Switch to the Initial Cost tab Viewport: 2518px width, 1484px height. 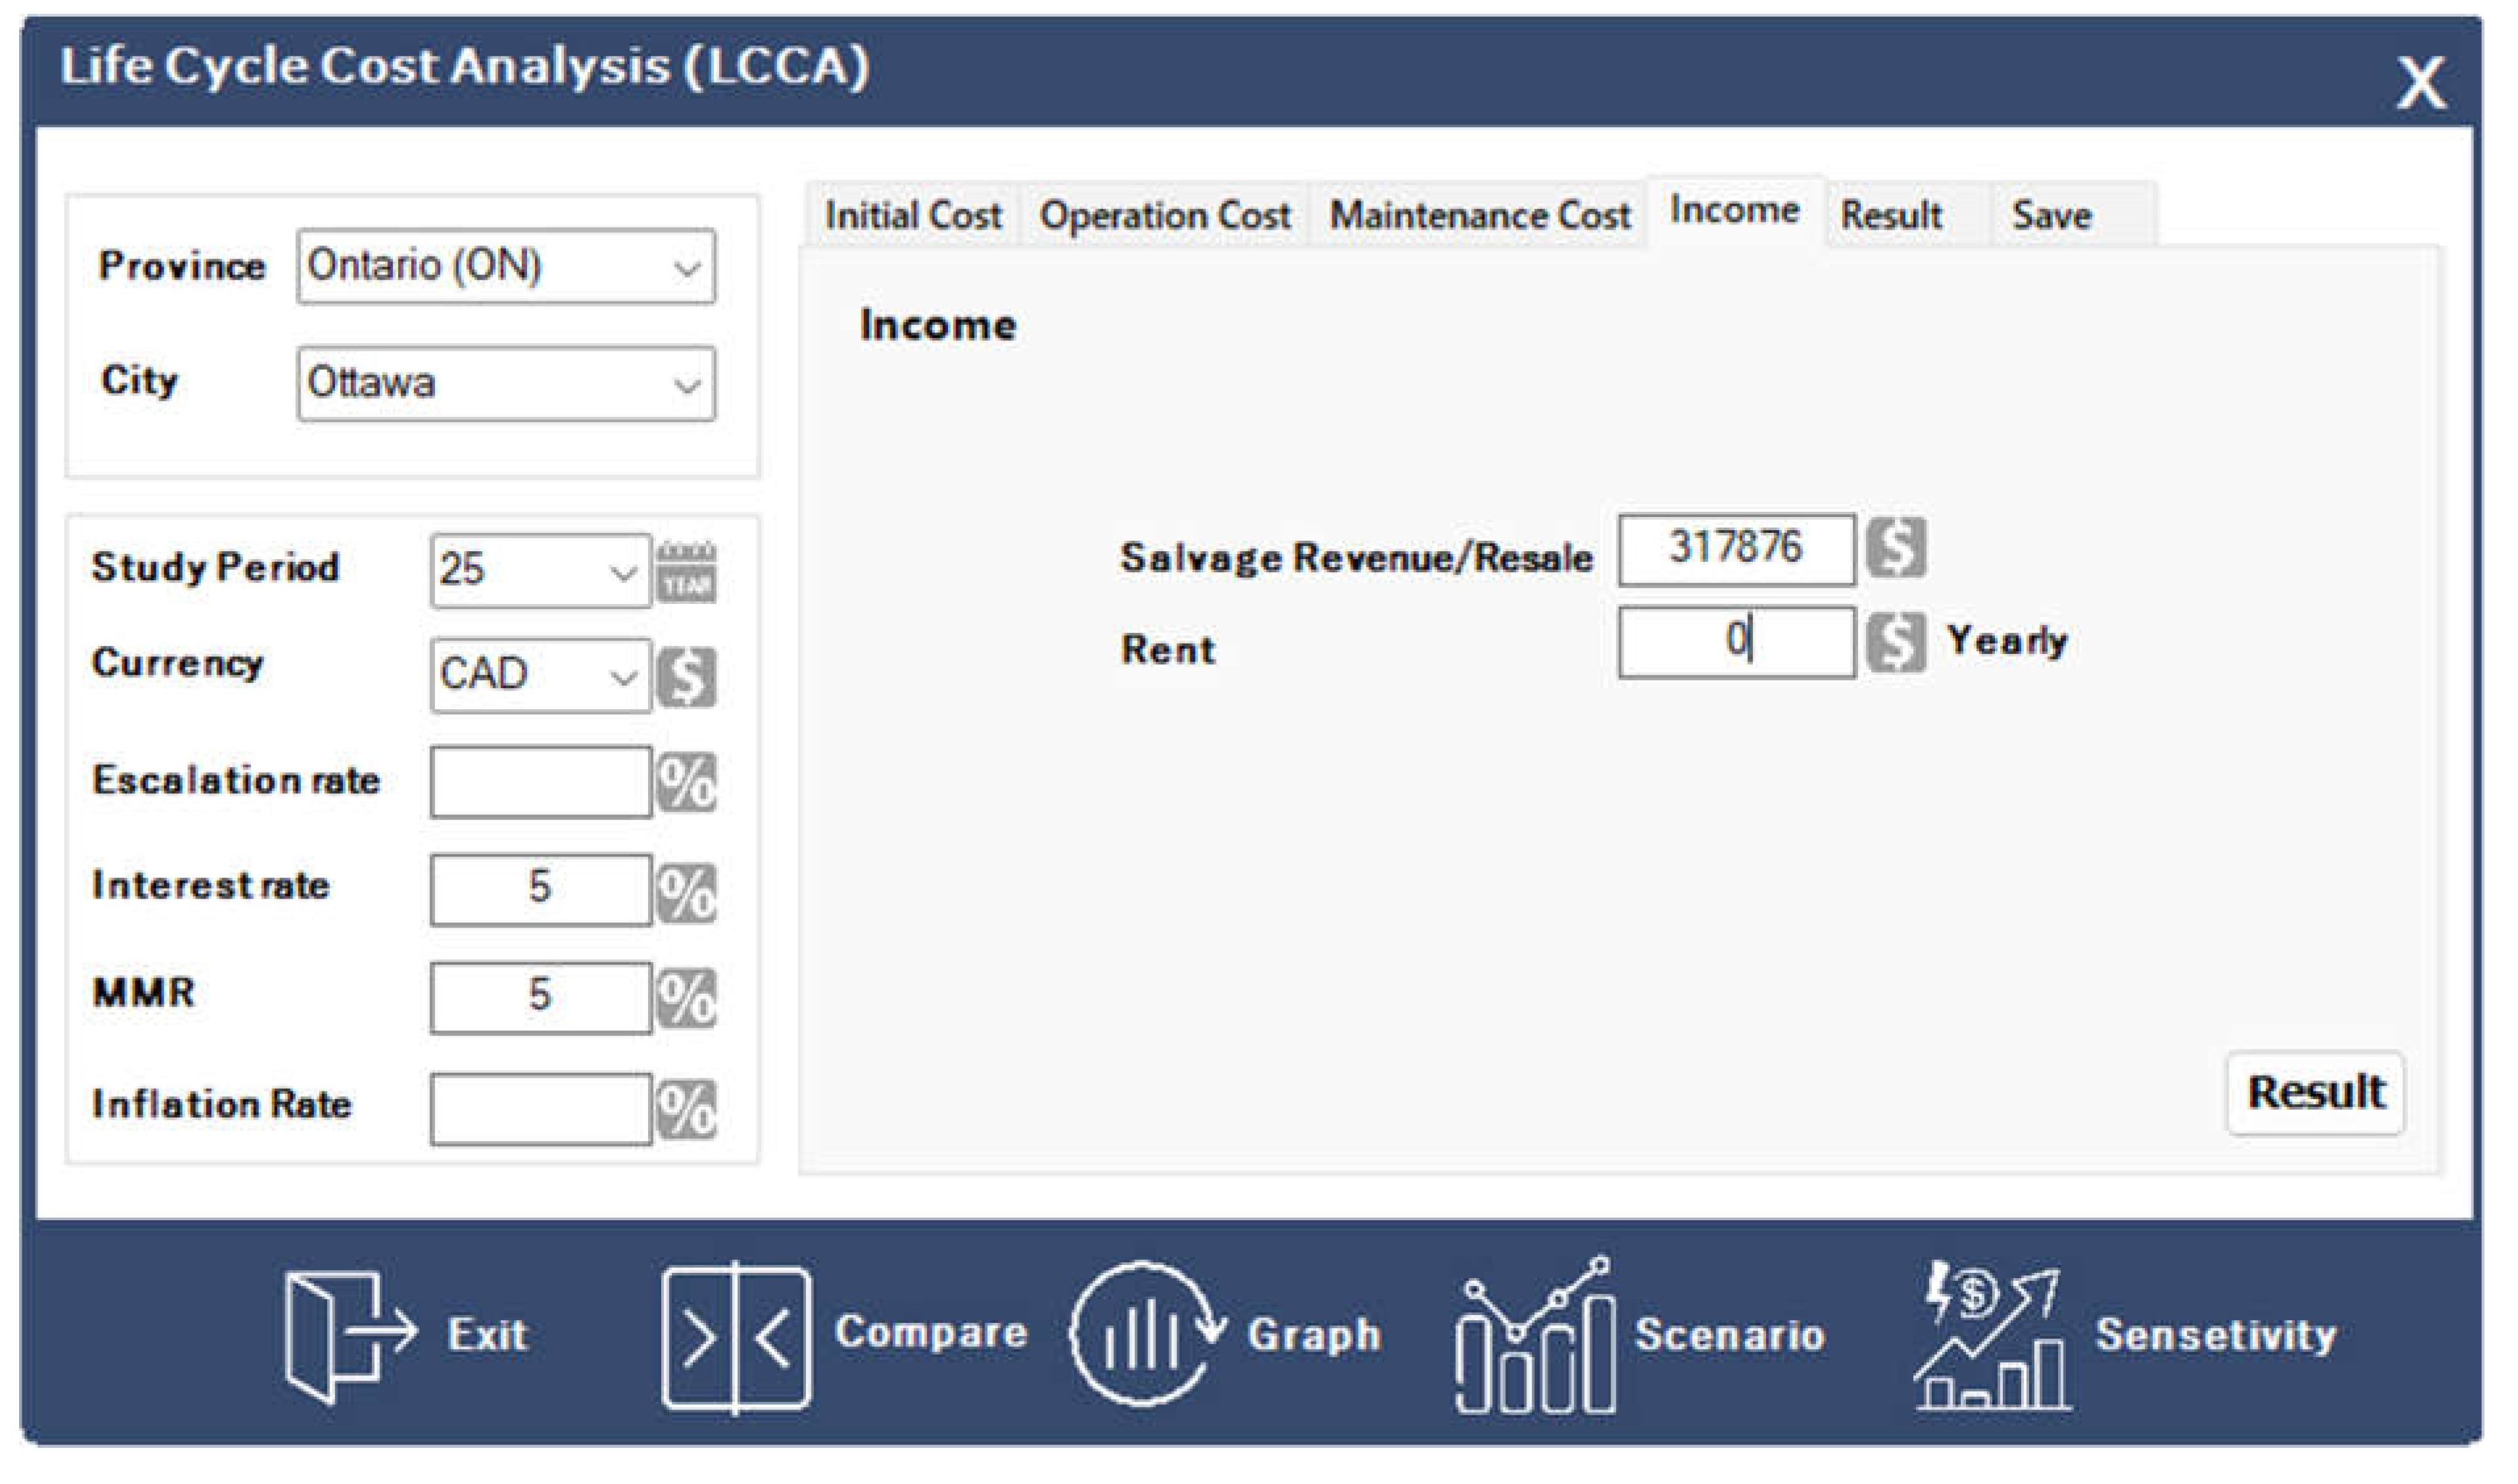click(x=912, y=216)
